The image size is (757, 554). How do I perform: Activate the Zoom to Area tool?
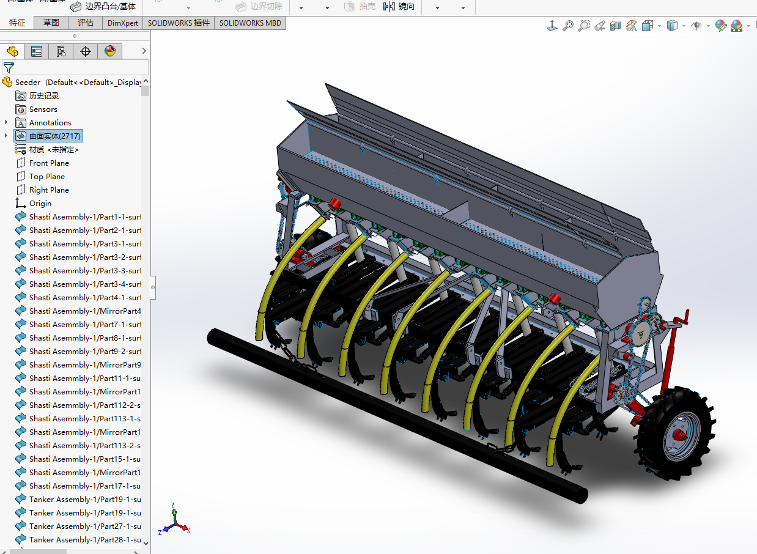pos(584,26)
